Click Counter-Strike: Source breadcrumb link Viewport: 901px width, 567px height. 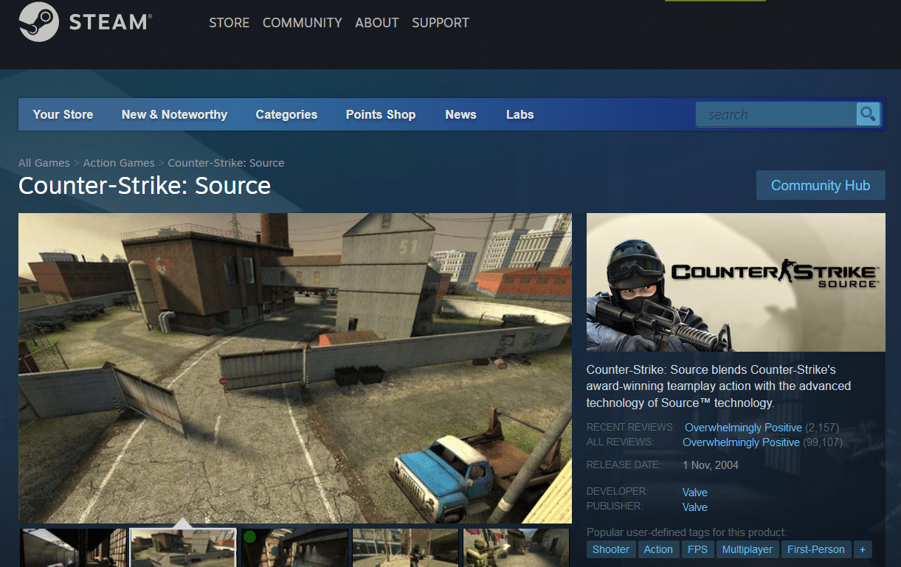coord(226,163)
